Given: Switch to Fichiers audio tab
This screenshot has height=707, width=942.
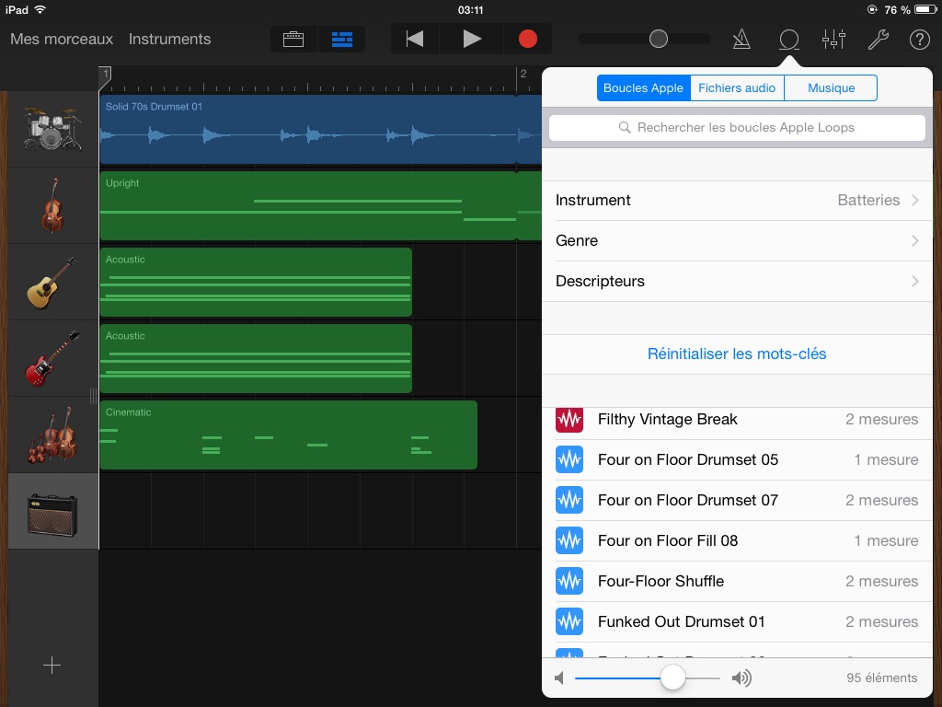Looking at the screenshot, I should pos(737,87).
